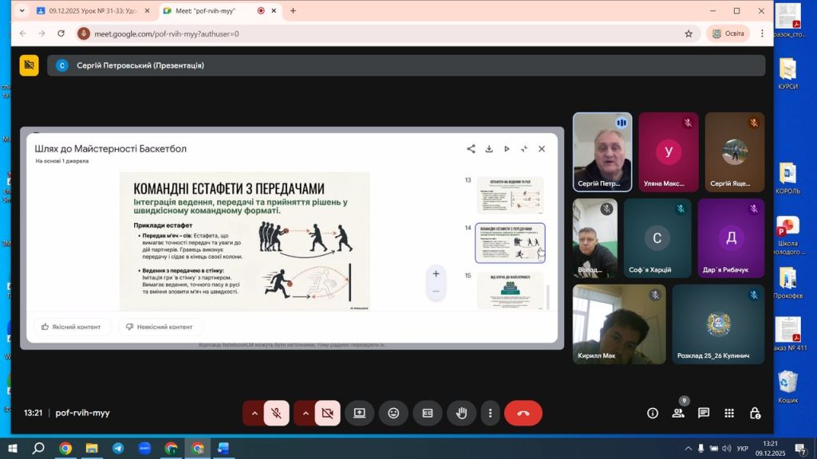Click the "Якісний контент" feedback button
817x459 pixels.
72,327
